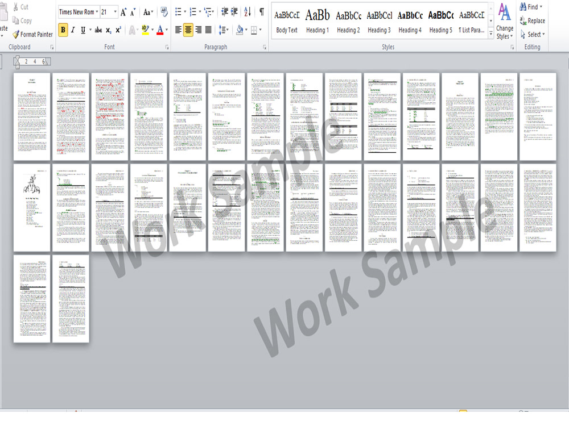This screenshot has height=426, width=569.
Task: Toggle bold formatting
Action: click(63, 30)
